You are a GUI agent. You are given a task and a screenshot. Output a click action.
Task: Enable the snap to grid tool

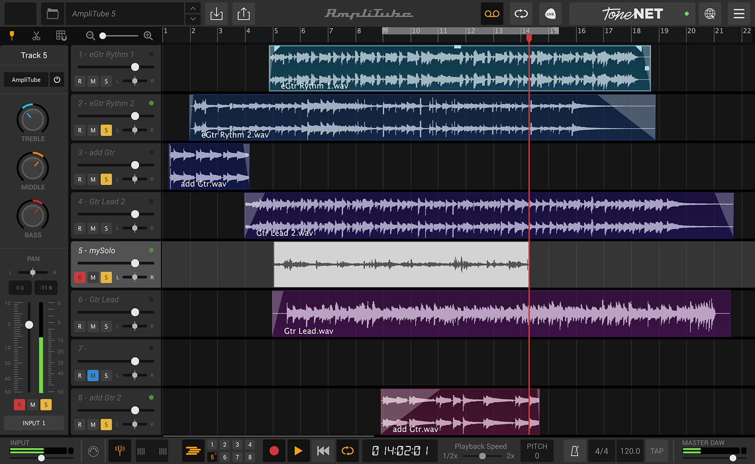pos(61,36)
